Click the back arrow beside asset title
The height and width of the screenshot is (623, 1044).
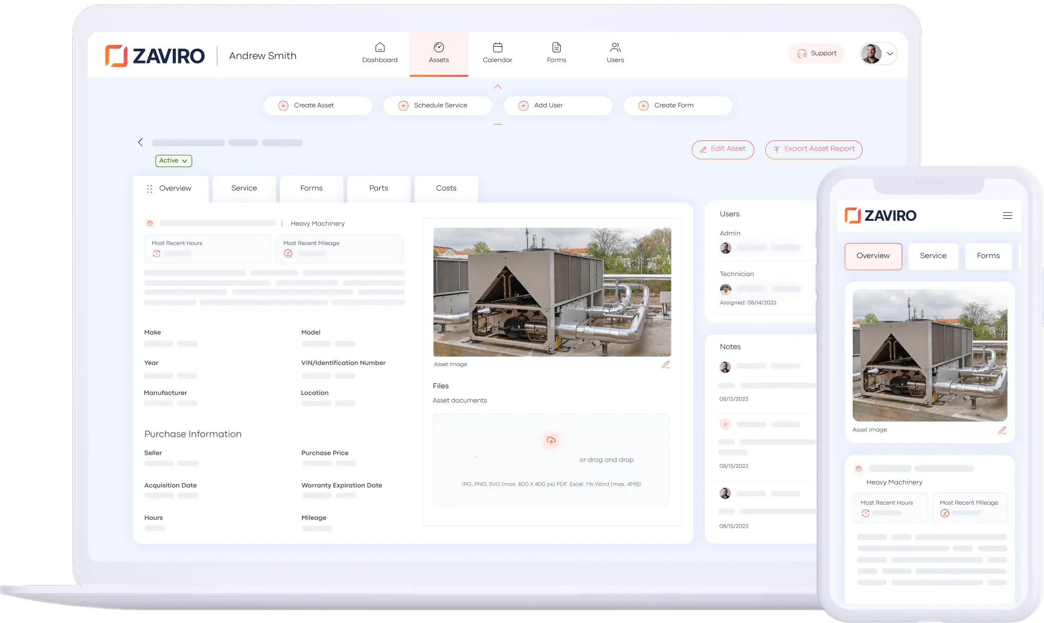pyautogui.click(x=140, y=142)
